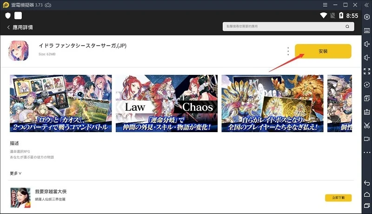Image resolution: width=372 pixels, height=214 pixels.
Task: Click the 立即下載 download button
Action: pyautogui.click(x=339, y=198)
